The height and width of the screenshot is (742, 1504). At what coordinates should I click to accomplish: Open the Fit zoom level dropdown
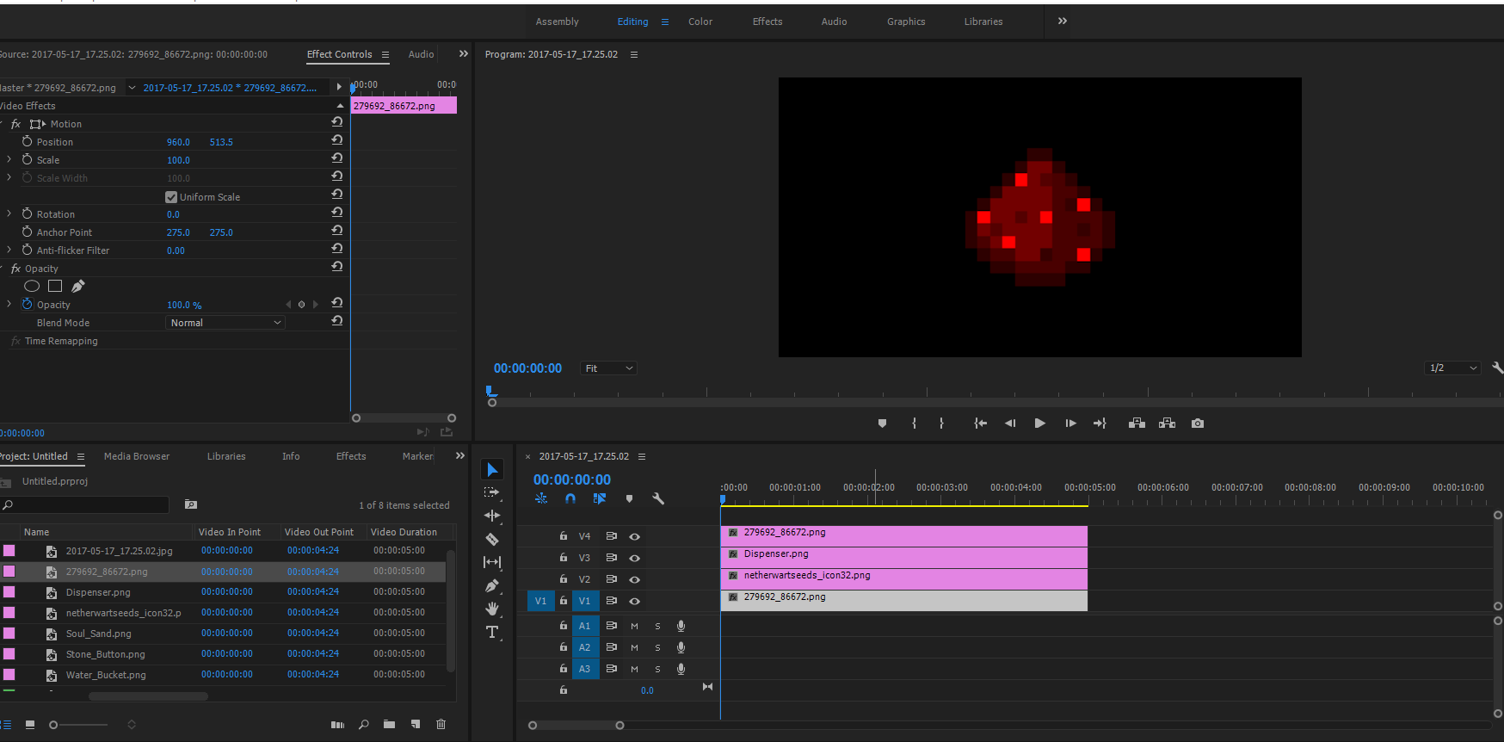point(608,368)
